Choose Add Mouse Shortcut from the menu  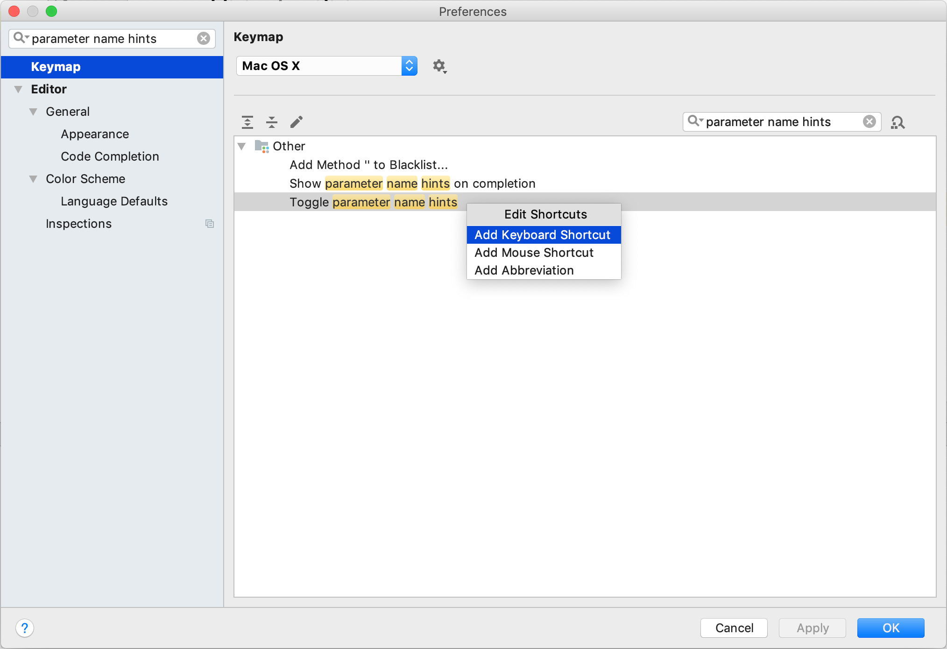click(533, 253)
